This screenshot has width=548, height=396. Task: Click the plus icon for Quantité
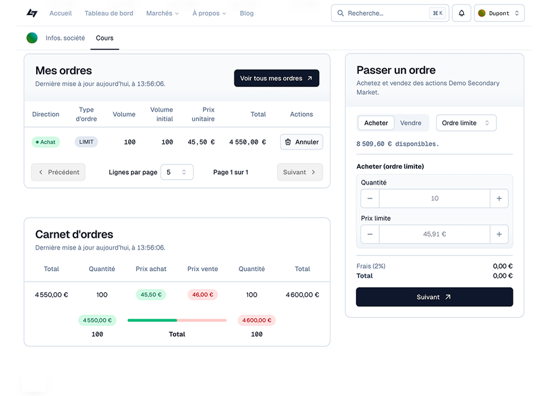pos(499,198)
